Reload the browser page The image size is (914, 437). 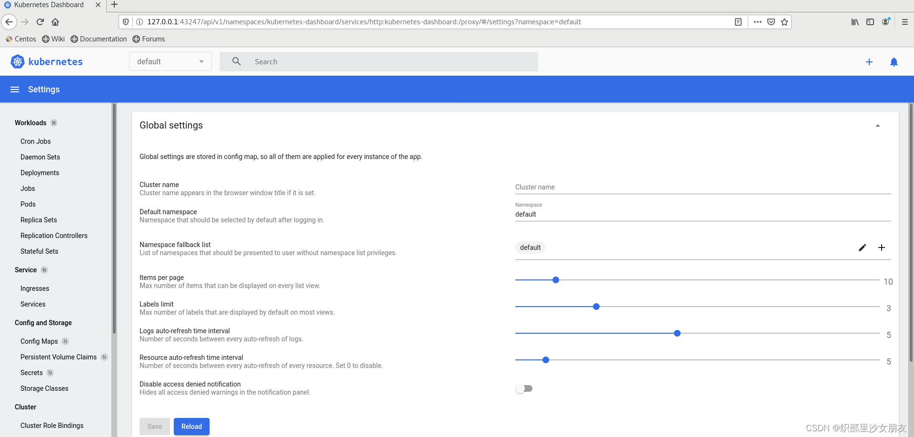click(40, 22)
